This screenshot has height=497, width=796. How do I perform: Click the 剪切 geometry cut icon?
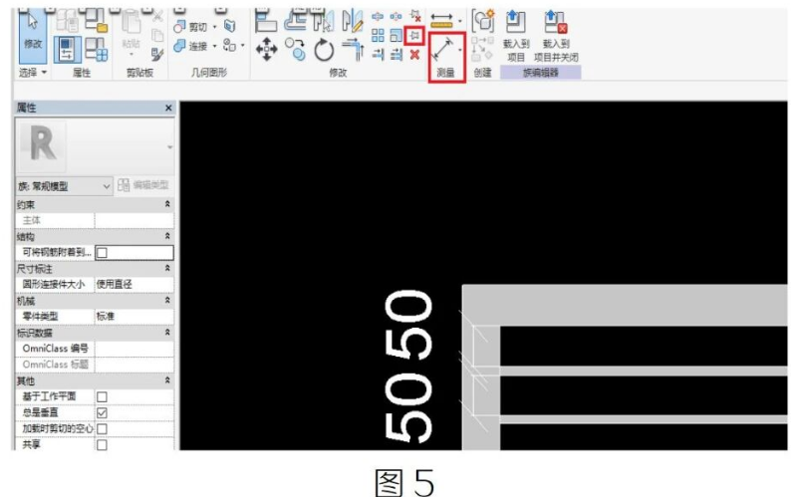click(179, 26)
